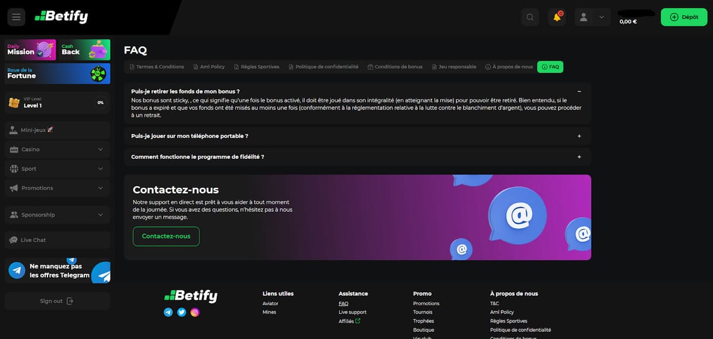Open the Cash Back banner

[84, 50]
